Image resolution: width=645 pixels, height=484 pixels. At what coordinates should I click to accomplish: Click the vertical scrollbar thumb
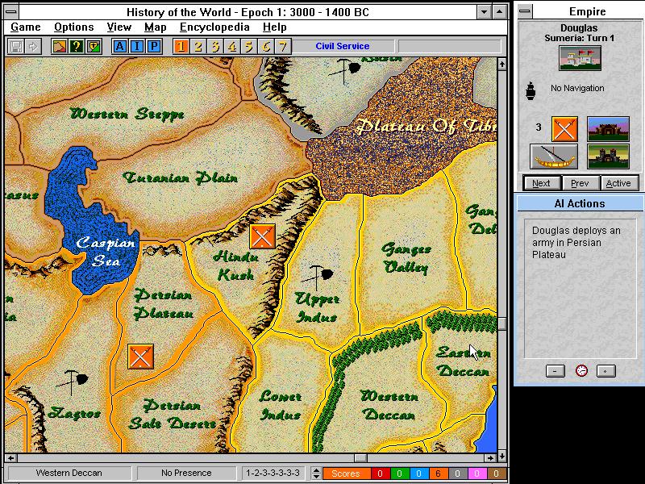(x=501, y=323)
